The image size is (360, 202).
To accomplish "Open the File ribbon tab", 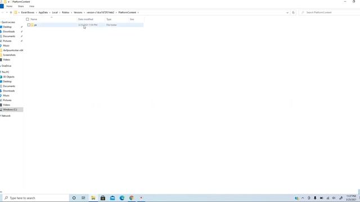I will [2, 6].
